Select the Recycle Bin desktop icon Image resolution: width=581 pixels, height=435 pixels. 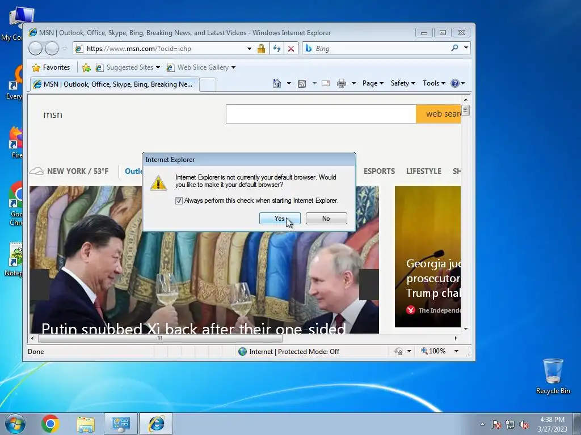click(553, 377)
